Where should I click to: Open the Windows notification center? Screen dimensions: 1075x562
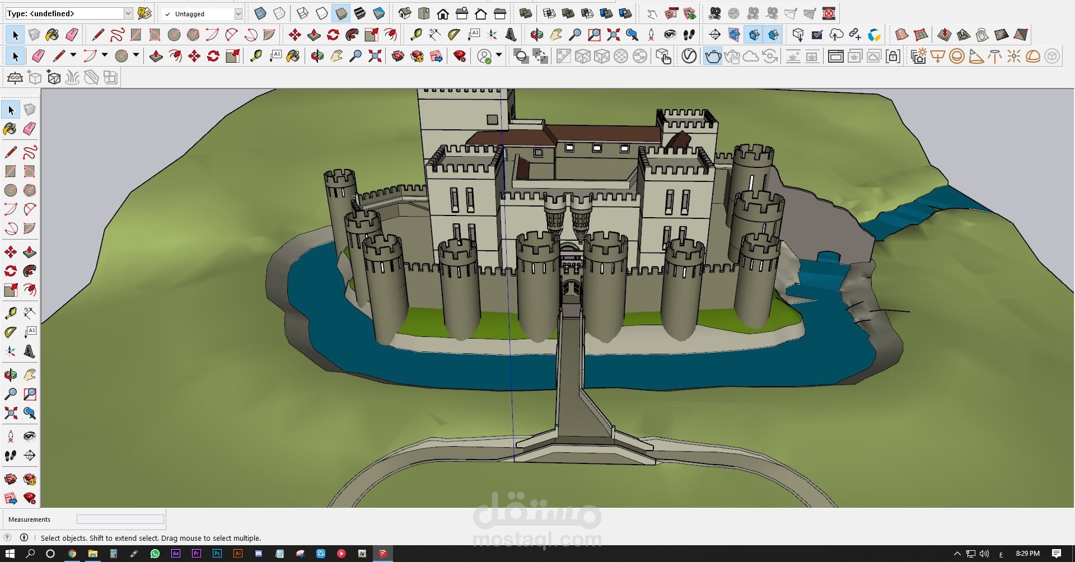pos(1057,554)
